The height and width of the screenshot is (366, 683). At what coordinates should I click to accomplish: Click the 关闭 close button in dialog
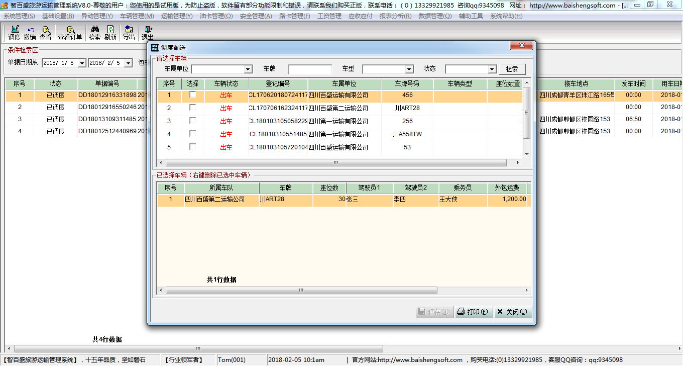pyautogui.click(x=512, y=312)
